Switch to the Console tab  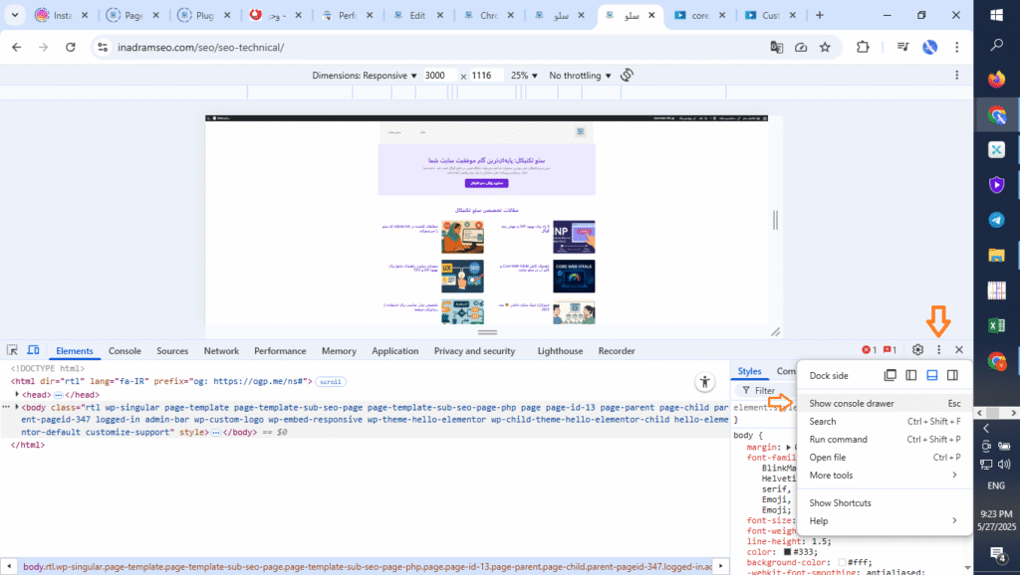click(x=125, y=351)
